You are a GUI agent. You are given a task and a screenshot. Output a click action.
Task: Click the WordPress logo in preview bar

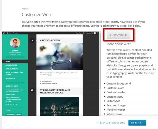(4, 33)
